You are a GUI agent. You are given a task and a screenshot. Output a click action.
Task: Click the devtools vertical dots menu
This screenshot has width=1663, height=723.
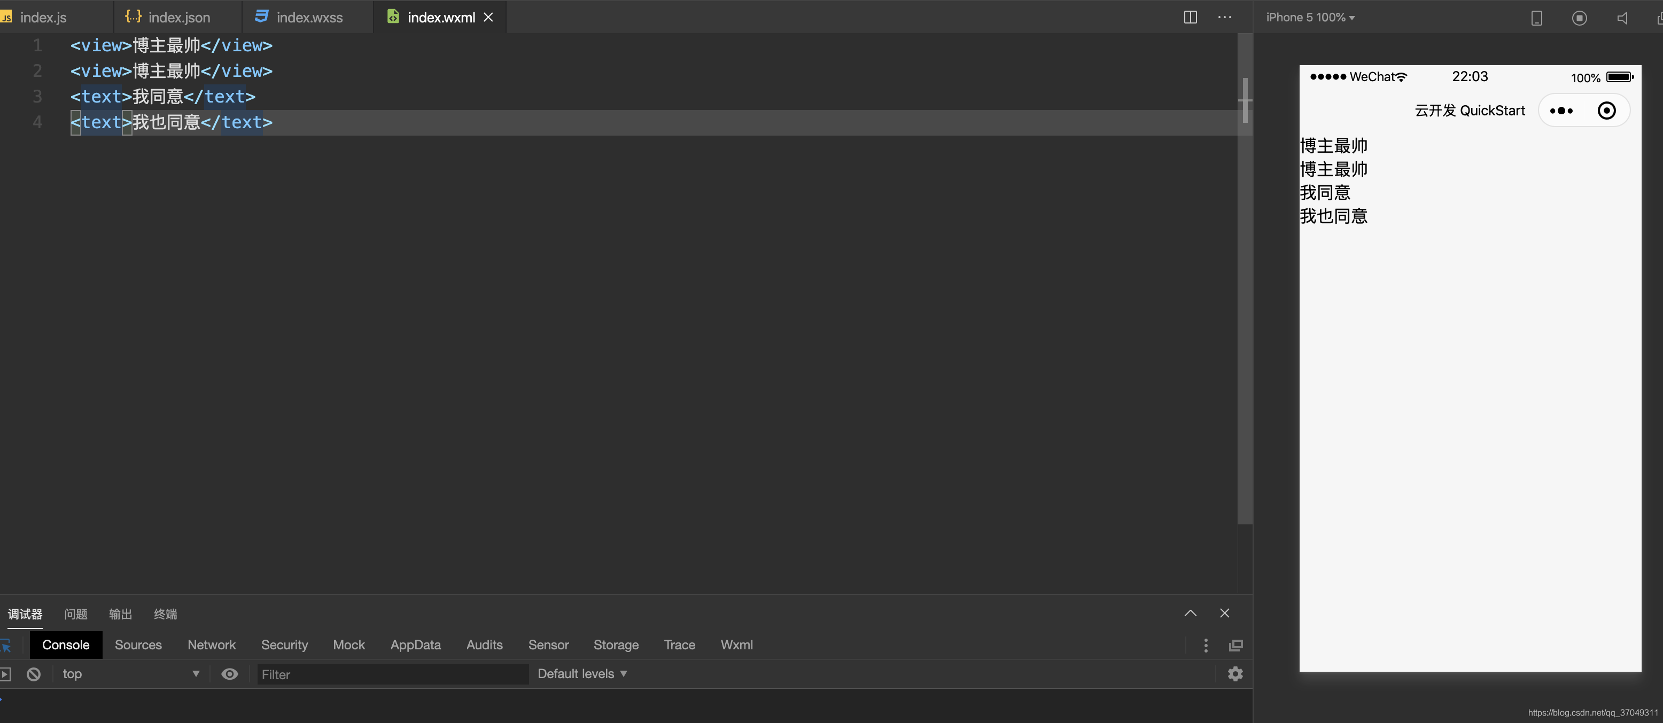point(1205,645)
